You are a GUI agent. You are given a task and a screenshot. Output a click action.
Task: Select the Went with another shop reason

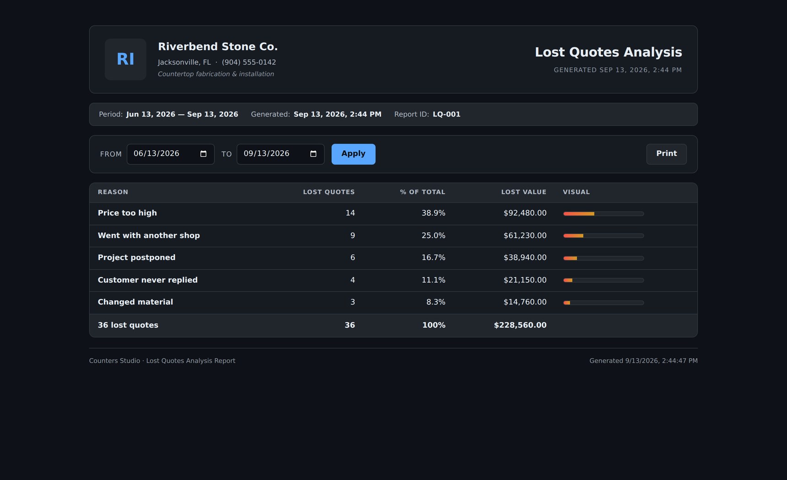[x=149, y=235]
